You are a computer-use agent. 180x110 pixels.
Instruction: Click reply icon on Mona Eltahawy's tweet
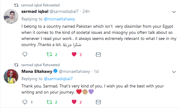tap(25, 102)
